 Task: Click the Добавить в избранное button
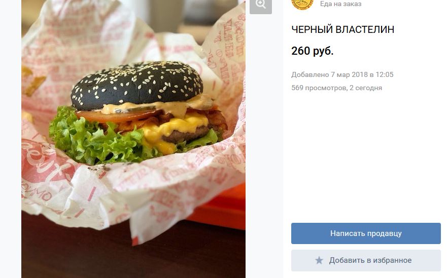(366, 260)
